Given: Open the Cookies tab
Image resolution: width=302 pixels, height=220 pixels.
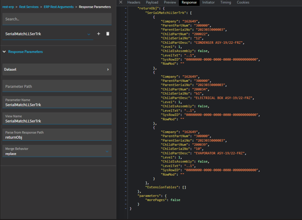Looking at the screenshot, I should click(243, 2).
